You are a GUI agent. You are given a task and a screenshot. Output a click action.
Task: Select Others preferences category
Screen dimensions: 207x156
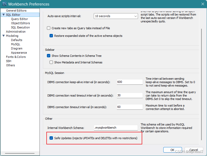pos(11,65)
